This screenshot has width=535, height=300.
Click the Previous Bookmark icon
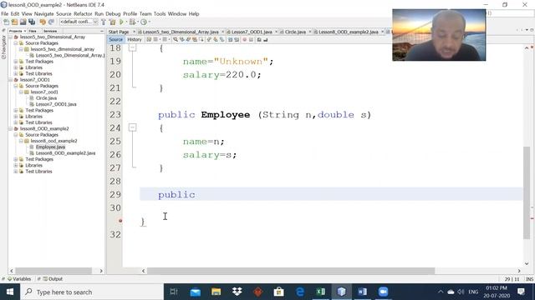click(x=208, y=40)
